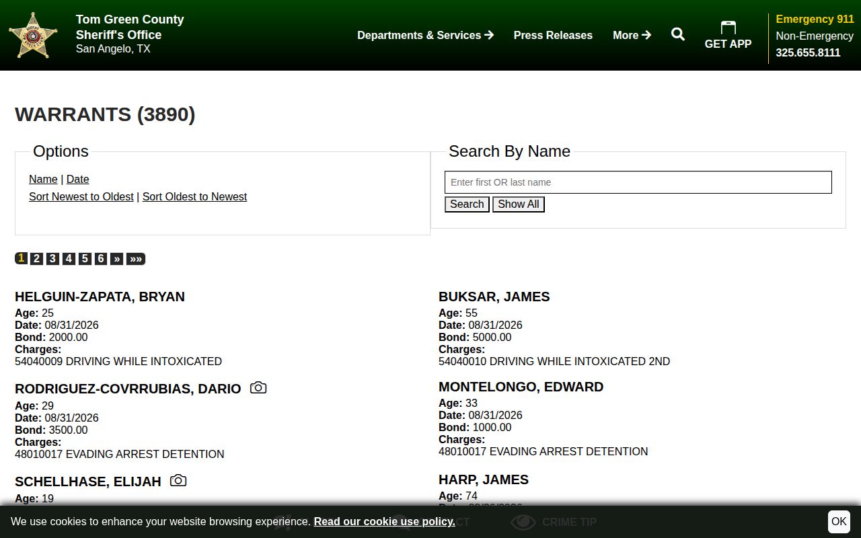The height and width of the screenshot is (538, 861).
Task: Expand the More menu
Action: point(632,35)
